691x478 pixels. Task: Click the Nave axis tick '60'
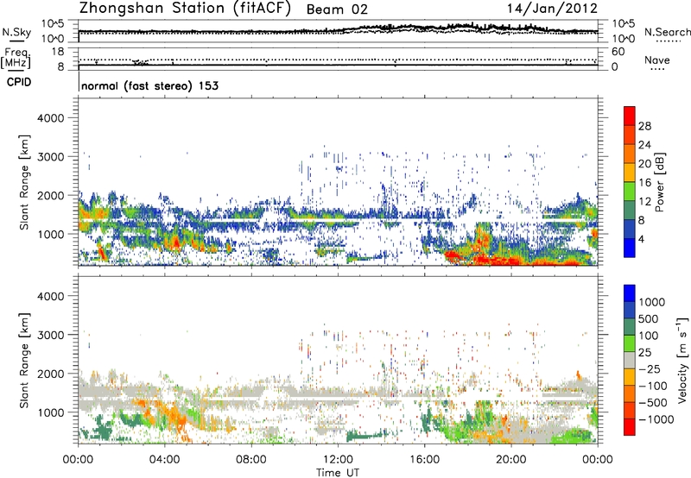pyautogui.click(x=618, y=52)
